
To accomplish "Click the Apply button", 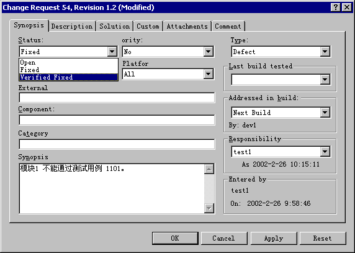I will [274, 238].
